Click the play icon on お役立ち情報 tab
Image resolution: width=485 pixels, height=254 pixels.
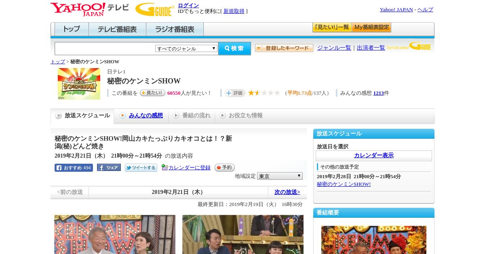(222, 116)
